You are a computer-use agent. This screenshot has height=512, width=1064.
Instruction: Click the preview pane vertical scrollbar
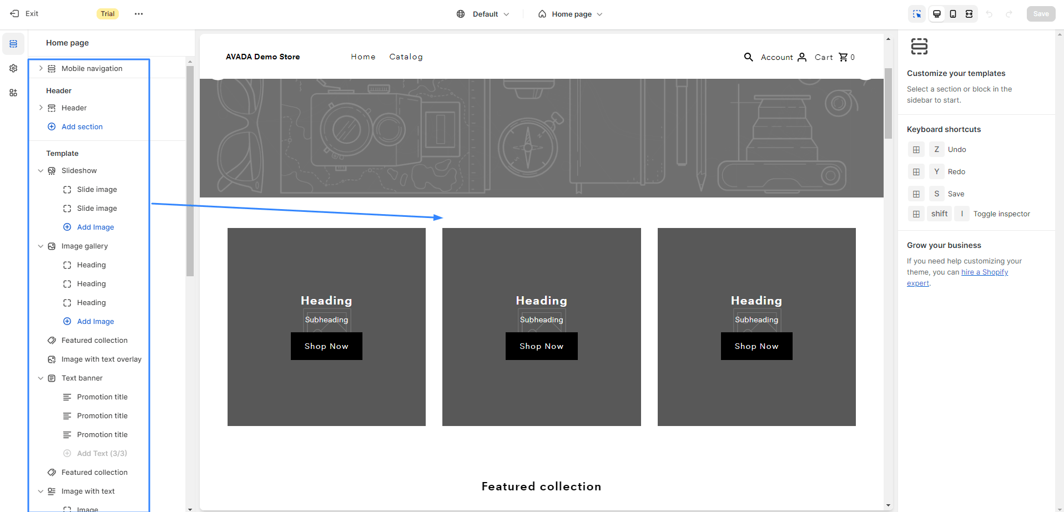click(888, 103)
